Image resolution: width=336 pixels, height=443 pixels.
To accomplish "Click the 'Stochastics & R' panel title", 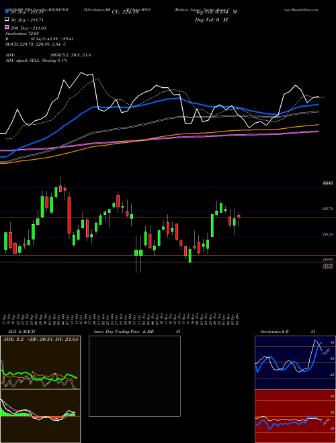I will pyautogui.click(x=275, y=332).
